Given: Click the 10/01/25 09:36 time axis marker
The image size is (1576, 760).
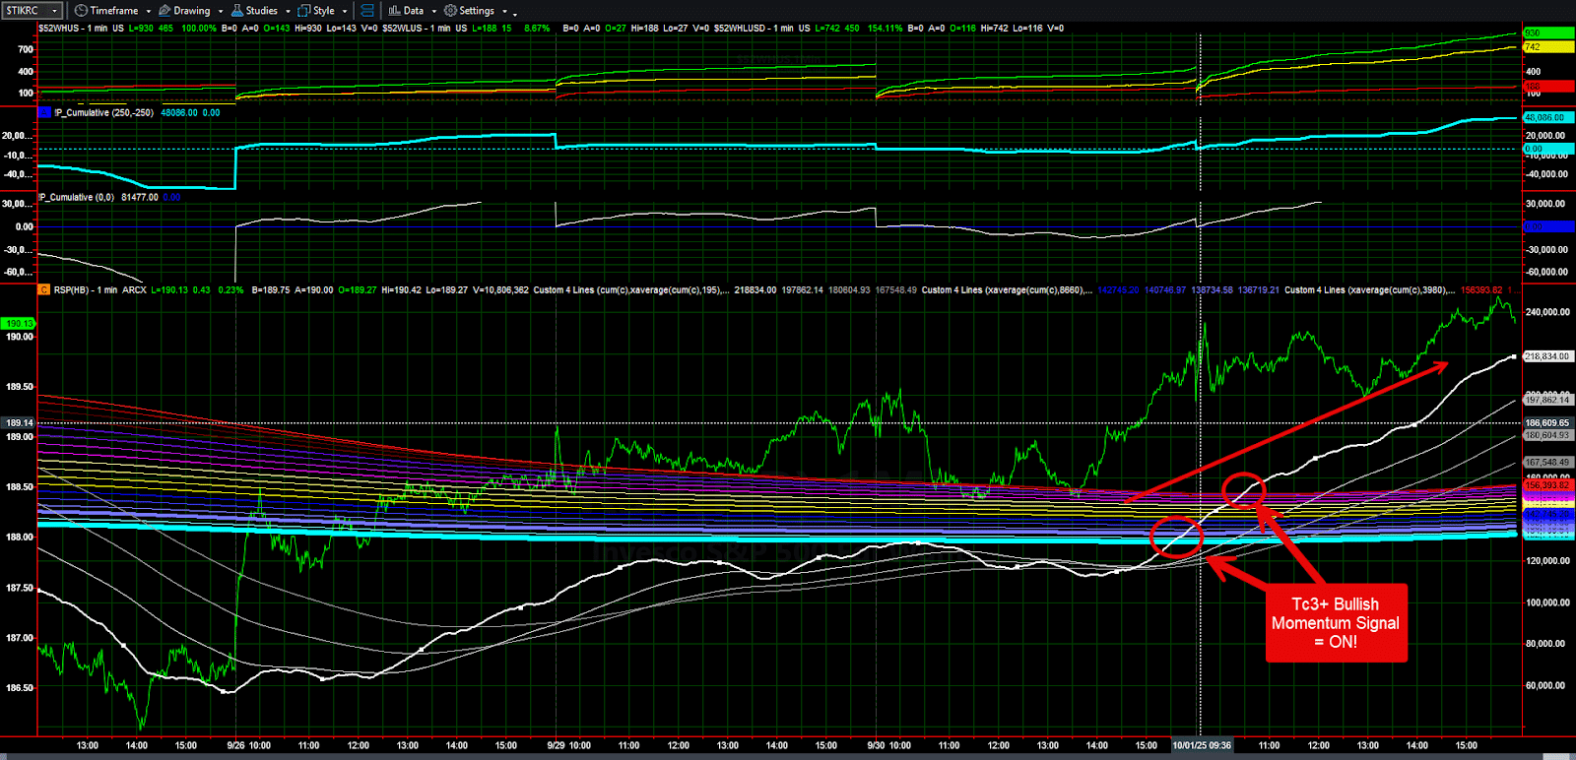Looking at the screenshot, I should pyautogui.click(x=1201, y=745).
